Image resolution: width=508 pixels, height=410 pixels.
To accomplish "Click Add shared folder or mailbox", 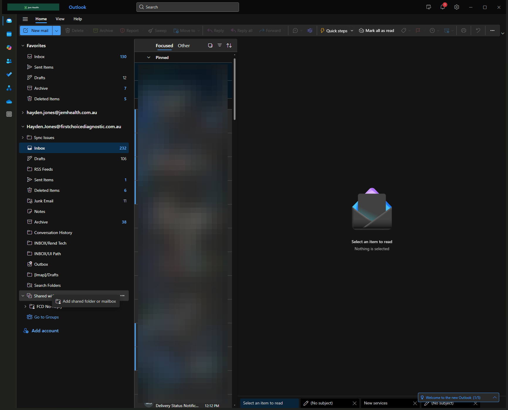I will tap(86, 301).
